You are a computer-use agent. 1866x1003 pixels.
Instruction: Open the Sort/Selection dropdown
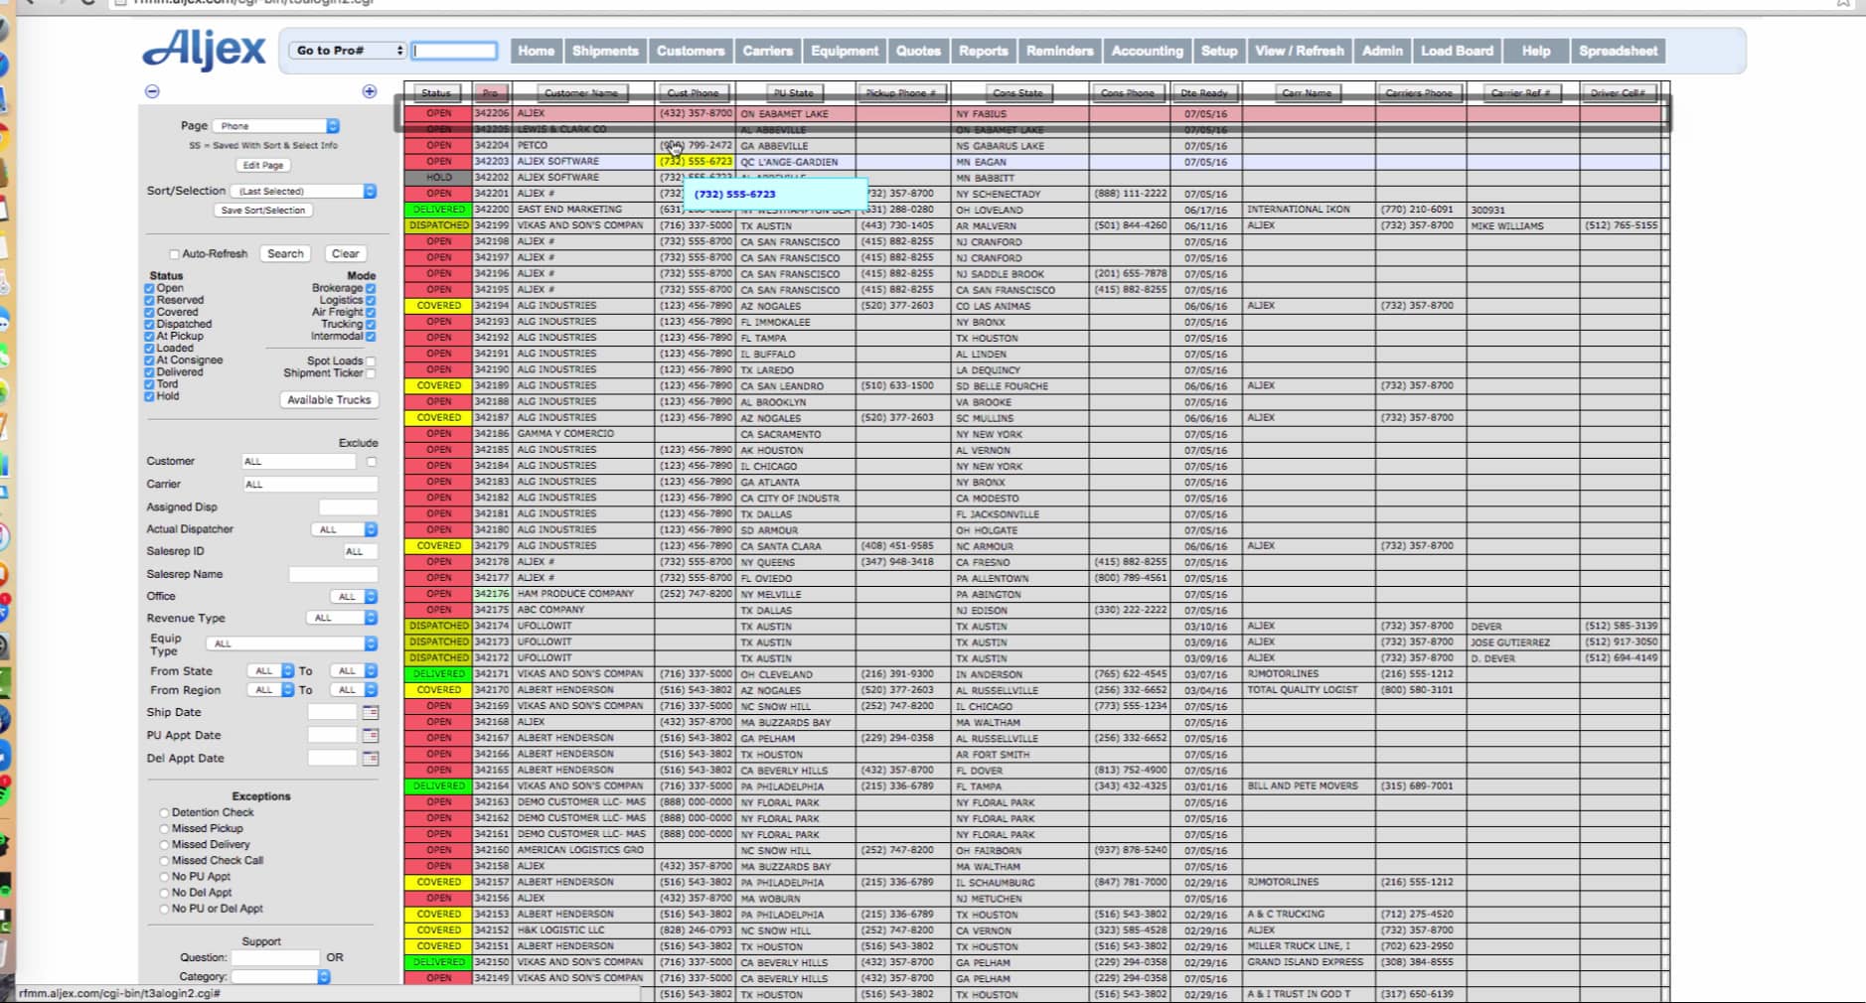click(x=303, y=191)
